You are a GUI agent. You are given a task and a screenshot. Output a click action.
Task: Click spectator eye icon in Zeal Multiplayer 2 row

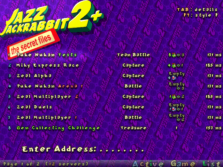coord(178,97)
